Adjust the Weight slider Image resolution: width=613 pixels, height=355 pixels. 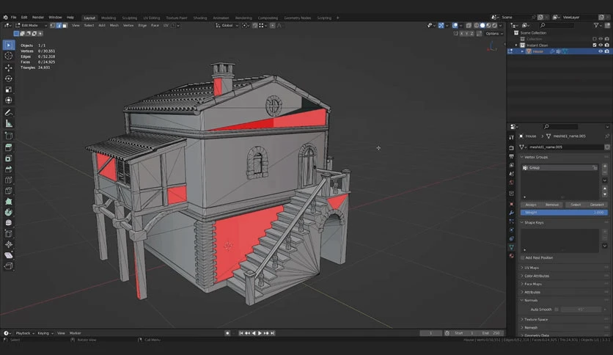(564, 212)
